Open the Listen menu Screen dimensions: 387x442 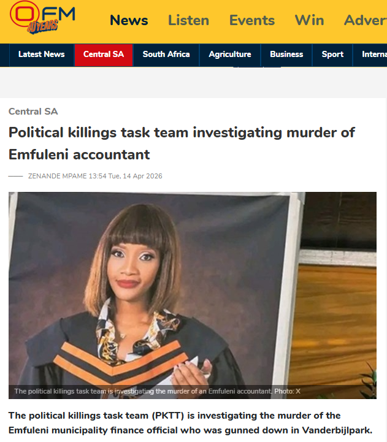pos(189,20)
